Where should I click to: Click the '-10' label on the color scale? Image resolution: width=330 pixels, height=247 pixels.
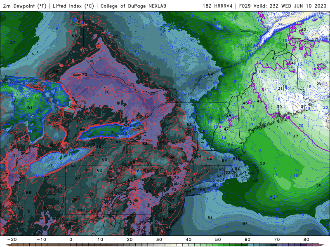41,240
